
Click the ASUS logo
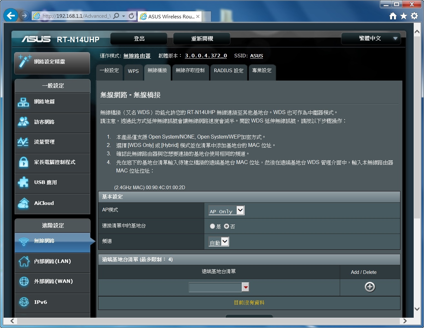(x=36, y=39)
